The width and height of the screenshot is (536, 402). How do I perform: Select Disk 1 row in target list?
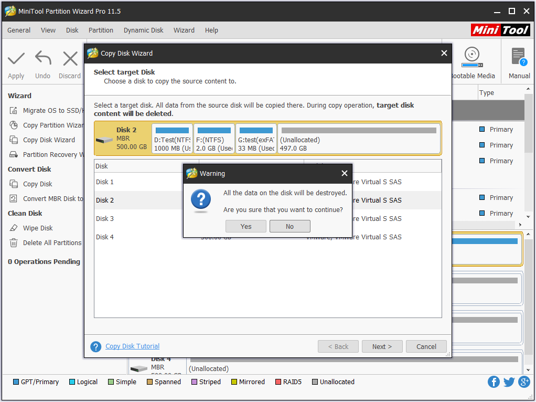point(267,182)
